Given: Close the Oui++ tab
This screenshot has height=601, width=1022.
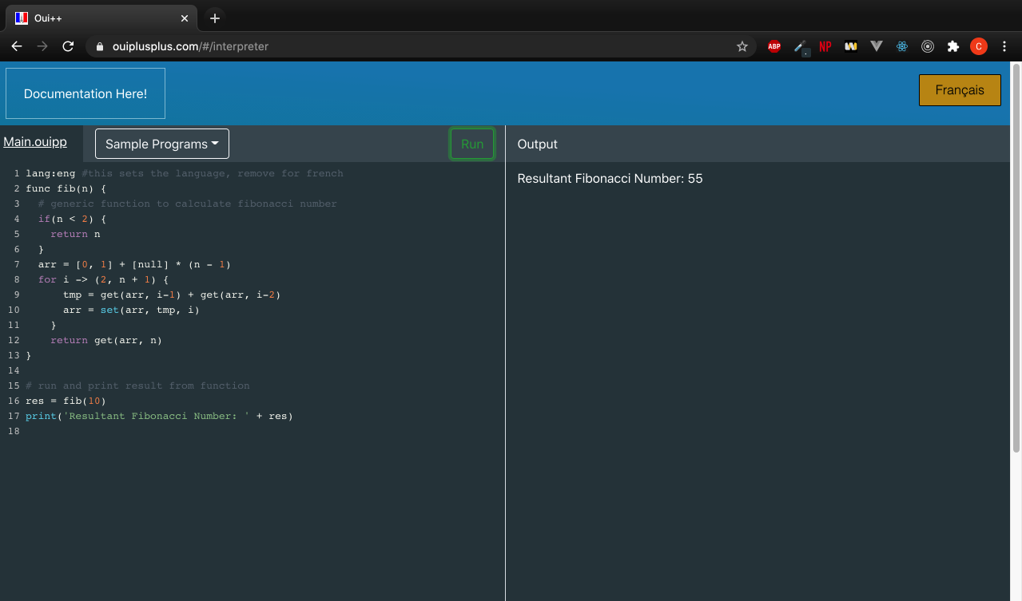Looking at the screenshot, I should [x=185, y=18].
